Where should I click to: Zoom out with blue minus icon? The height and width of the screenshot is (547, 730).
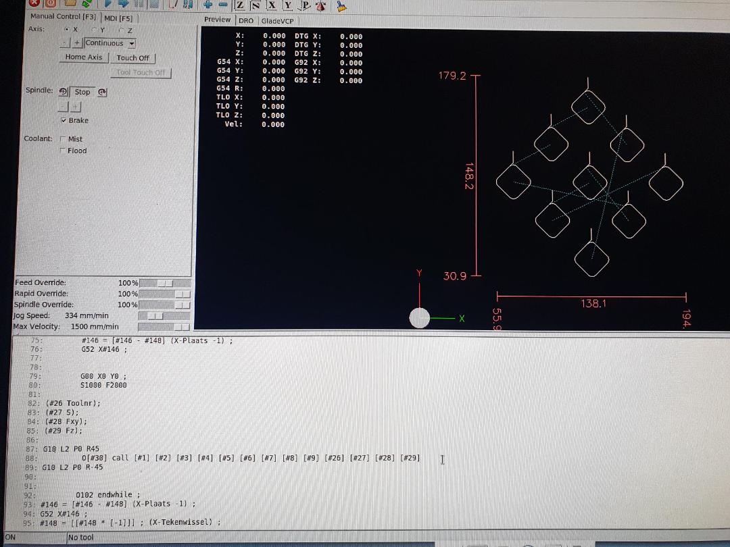tap(223, 5)
